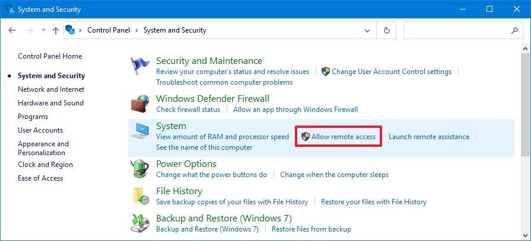531x241 pixels.
Task: Click System and Security title bar icon
Action: point(10,9)
